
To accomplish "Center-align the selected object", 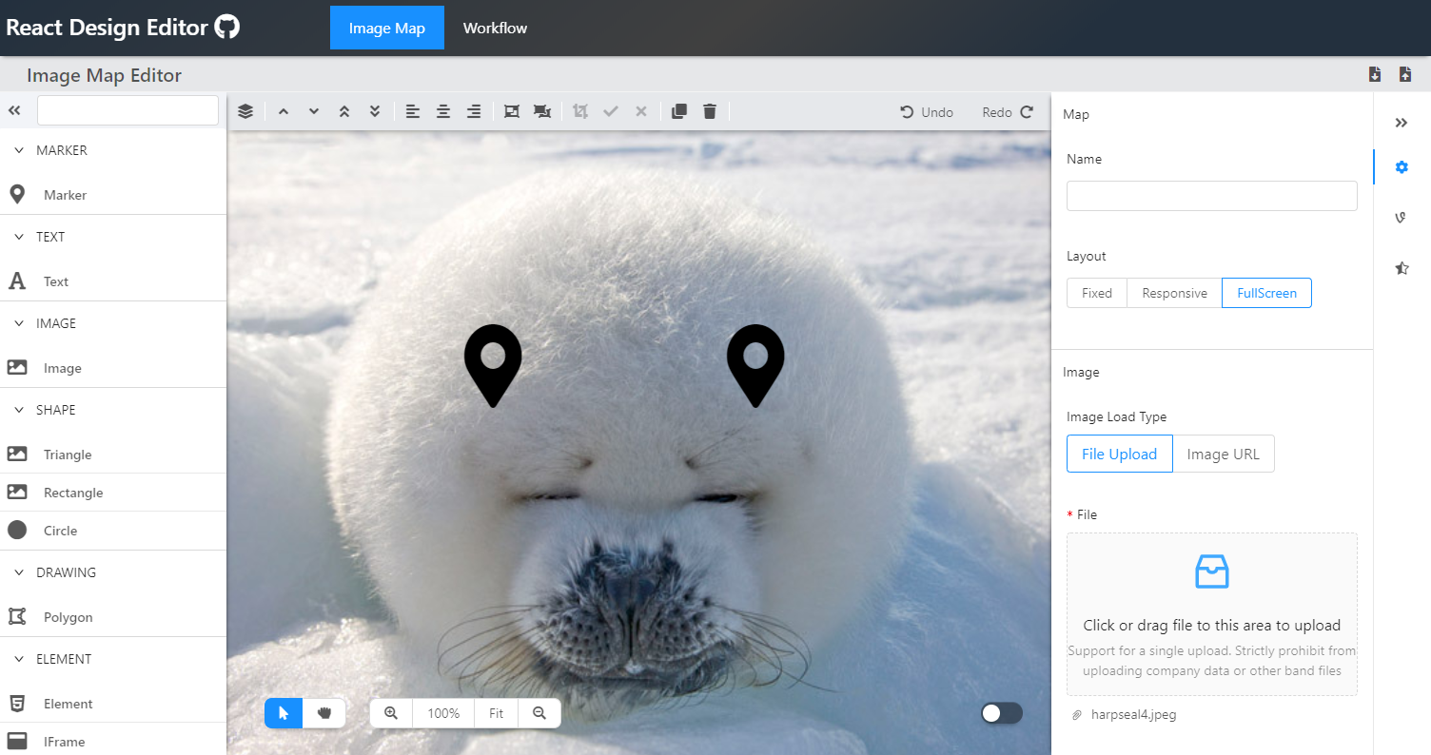I will point(442,111).
